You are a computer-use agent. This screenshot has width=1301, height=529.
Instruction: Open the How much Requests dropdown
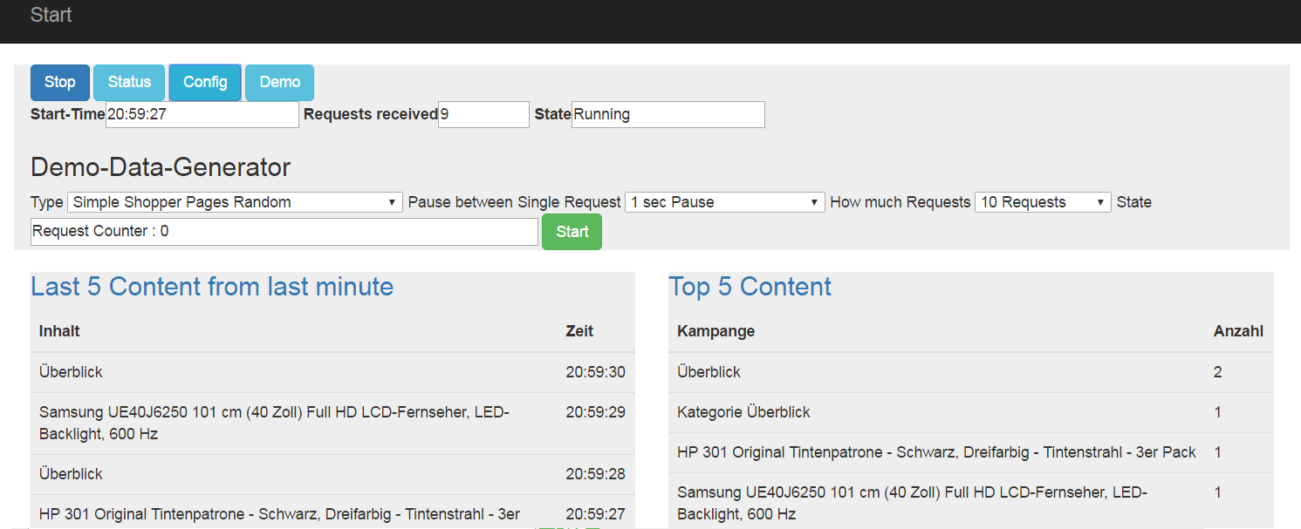point(1043,201)
